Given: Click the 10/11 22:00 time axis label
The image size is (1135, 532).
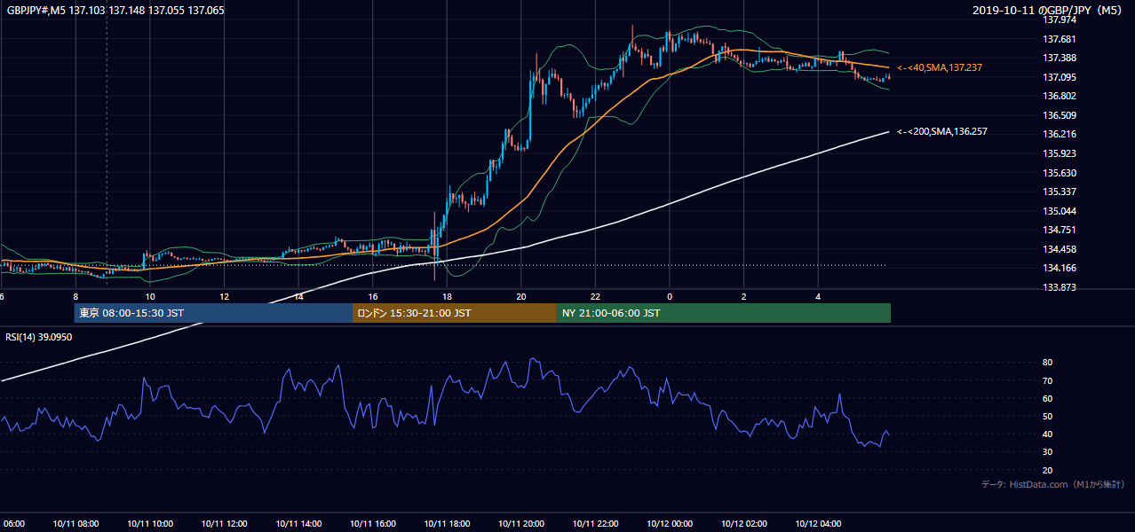Looking at the screenshot, I should click(x=596, y=523).
